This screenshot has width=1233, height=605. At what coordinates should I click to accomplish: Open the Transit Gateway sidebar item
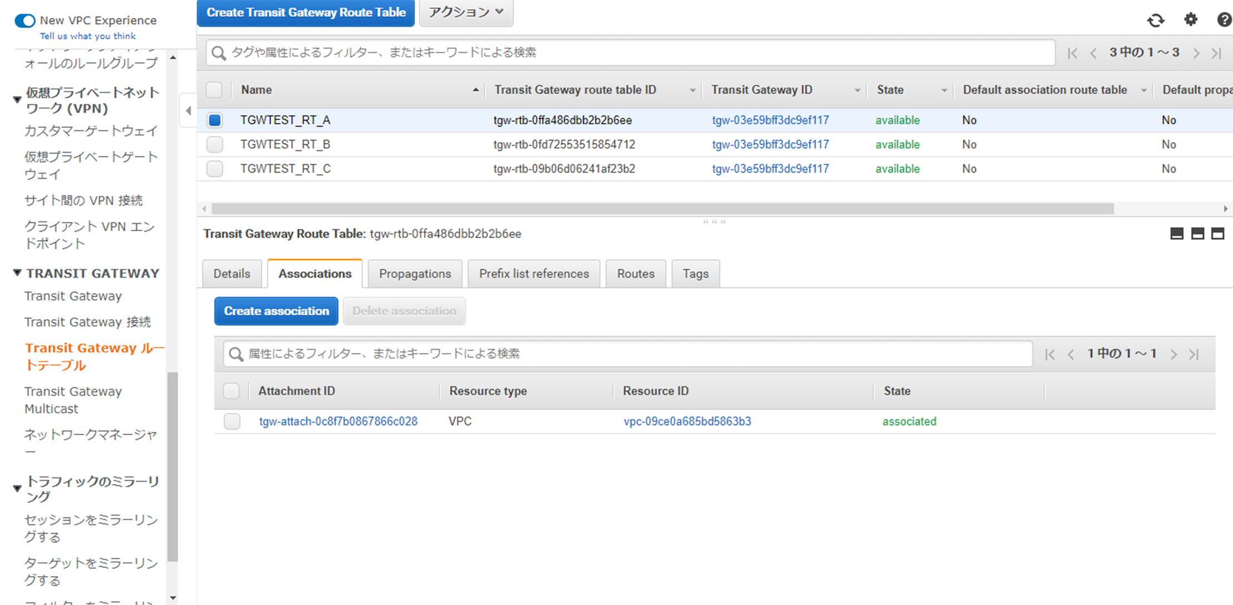click(x=73, y=296)
